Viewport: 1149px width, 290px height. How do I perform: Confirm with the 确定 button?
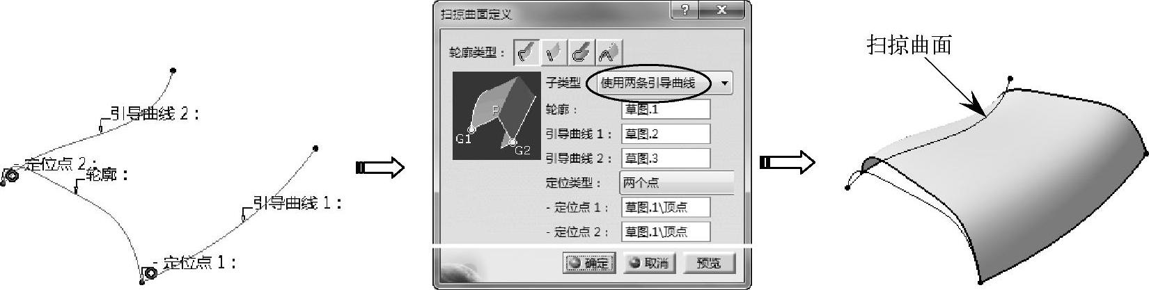[588, 263]
